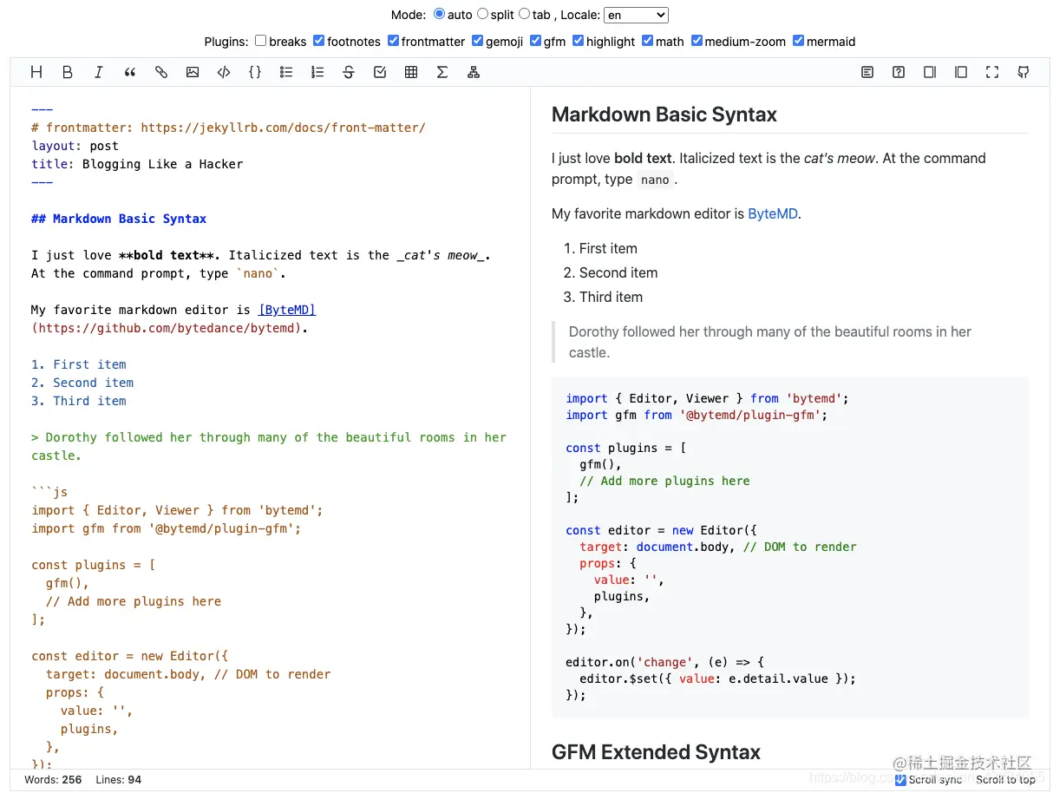Click 'const plugins = [' in the editor
This screenshot has width=1053, height=793.
point(93,565)
